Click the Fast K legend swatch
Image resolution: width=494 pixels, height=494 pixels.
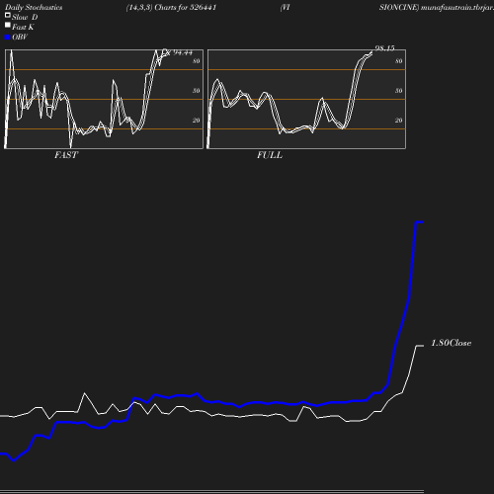8,25
